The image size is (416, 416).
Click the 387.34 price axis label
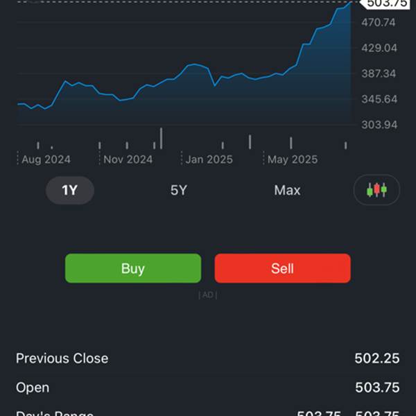point(379,73)
